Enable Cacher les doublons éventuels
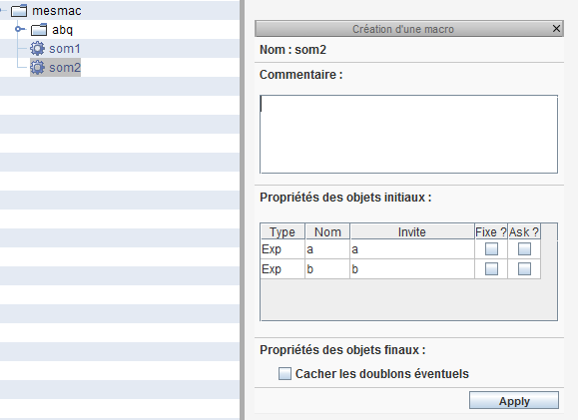The width and height of the screenshot is (578, 420). coord(285,373)
